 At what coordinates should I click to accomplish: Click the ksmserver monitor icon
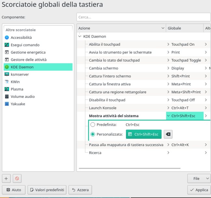7,74
